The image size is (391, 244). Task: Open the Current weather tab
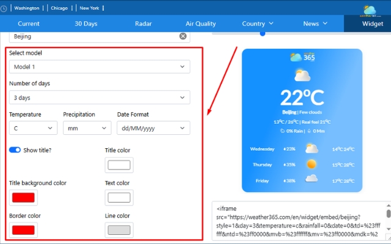click(x=29, y=24)
